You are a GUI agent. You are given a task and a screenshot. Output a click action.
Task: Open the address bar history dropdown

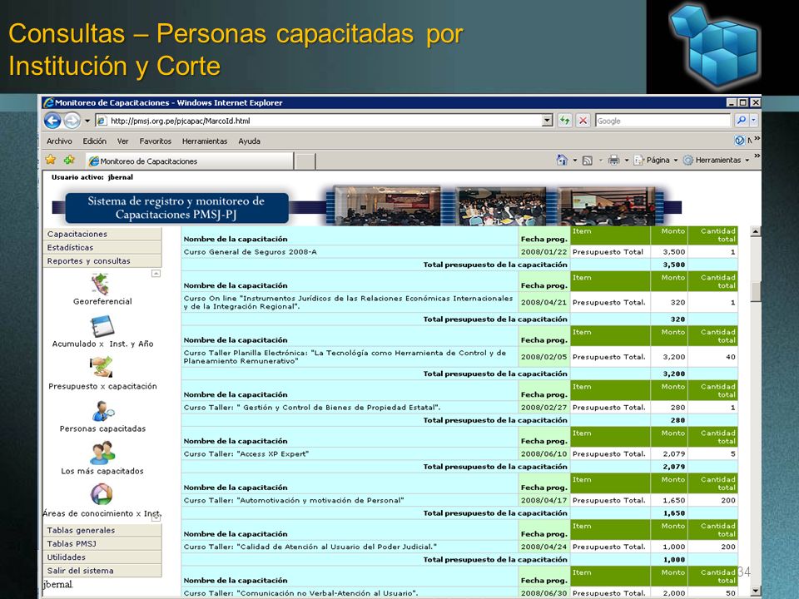tap(548, 121)
